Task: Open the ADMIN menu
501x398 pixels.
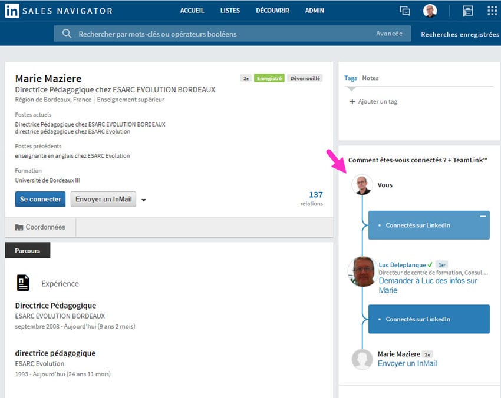Action: (x=314, y=11)
